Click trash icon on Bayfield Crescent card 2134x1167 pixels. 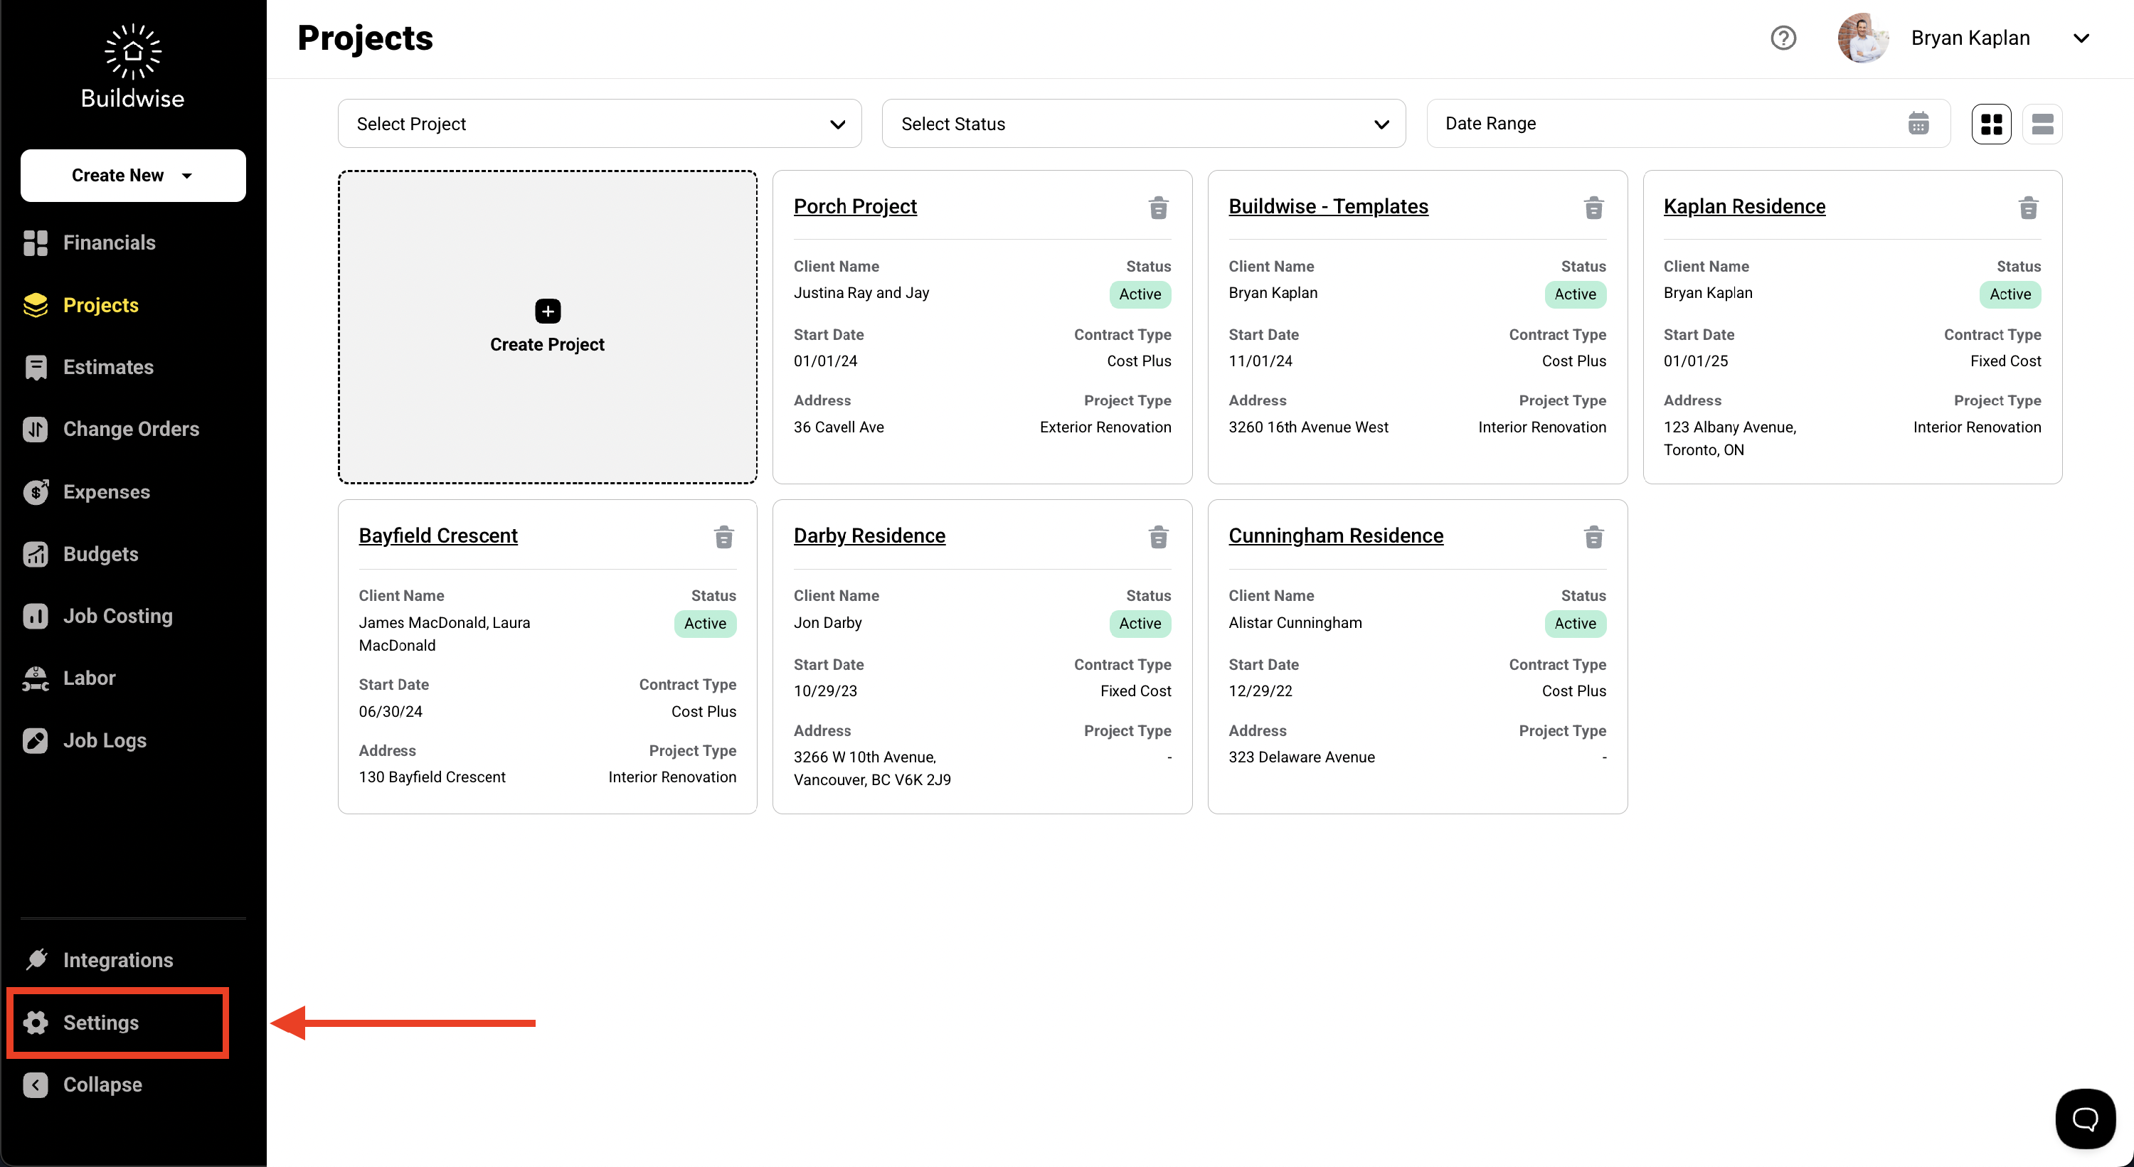[x=723, y=537]
